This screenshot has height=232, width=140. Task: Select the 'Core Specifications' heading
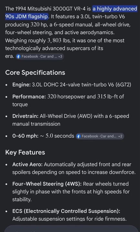click(x=35, y=72)
